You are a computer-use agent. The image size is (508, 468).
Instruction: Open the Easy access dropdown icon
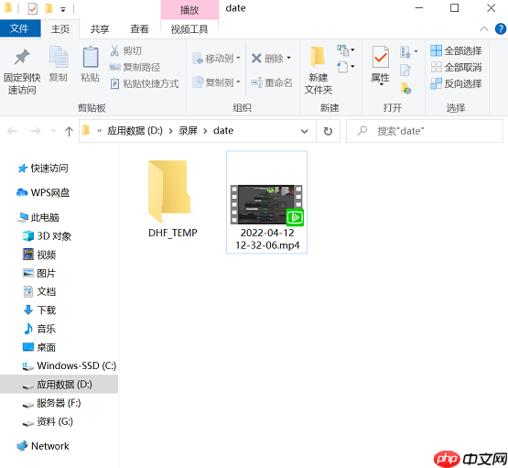[346, 67]
